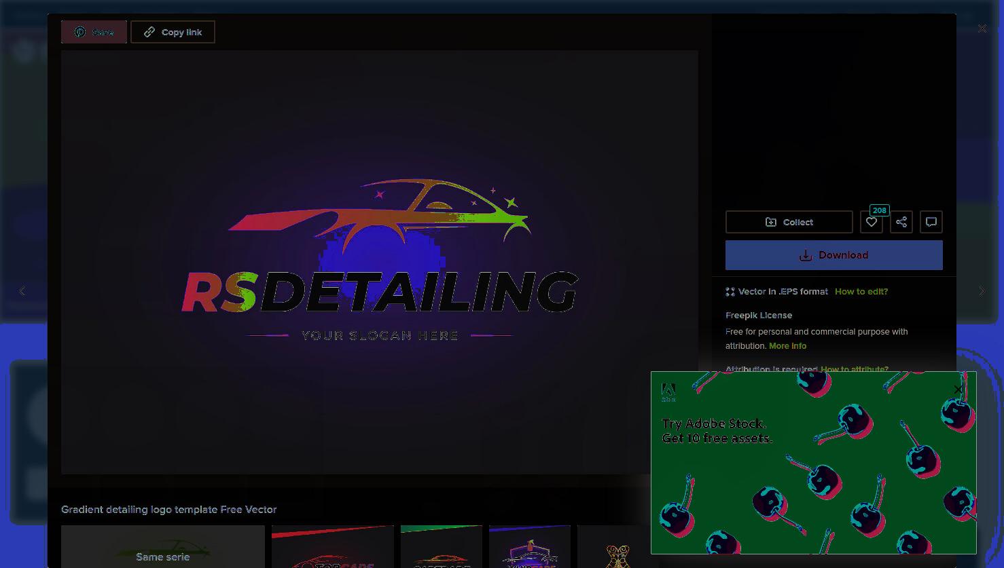Close the Adobe Stock ad
This screenshot has height=568, width=1004.
pos(958,390)
